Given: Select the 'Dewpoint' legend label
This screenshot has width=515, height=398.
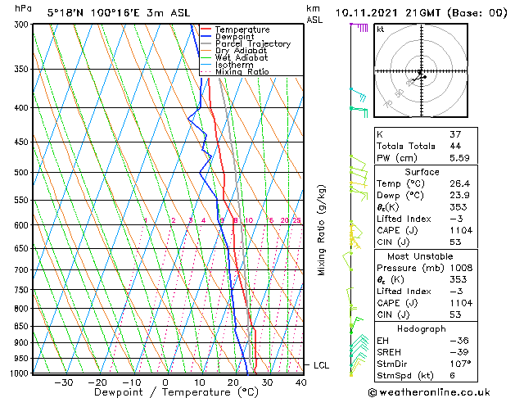Looking at the screenshot, I should (x=234, y=37).
